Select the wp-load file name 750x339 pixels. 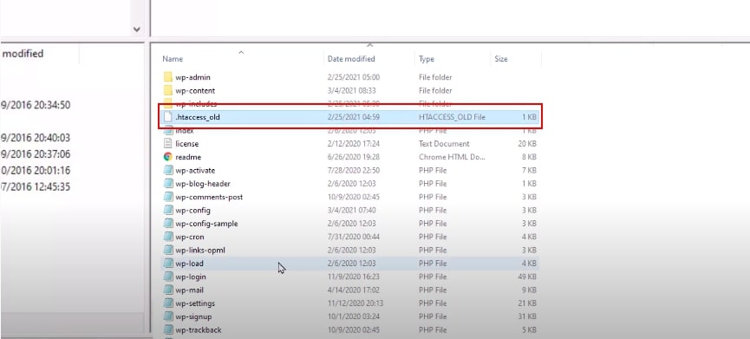pos(189,264)
